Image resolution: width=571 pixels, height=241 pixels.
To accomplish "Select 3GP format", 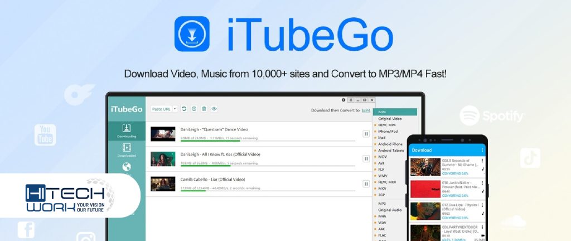I will (x=382, y=195).
